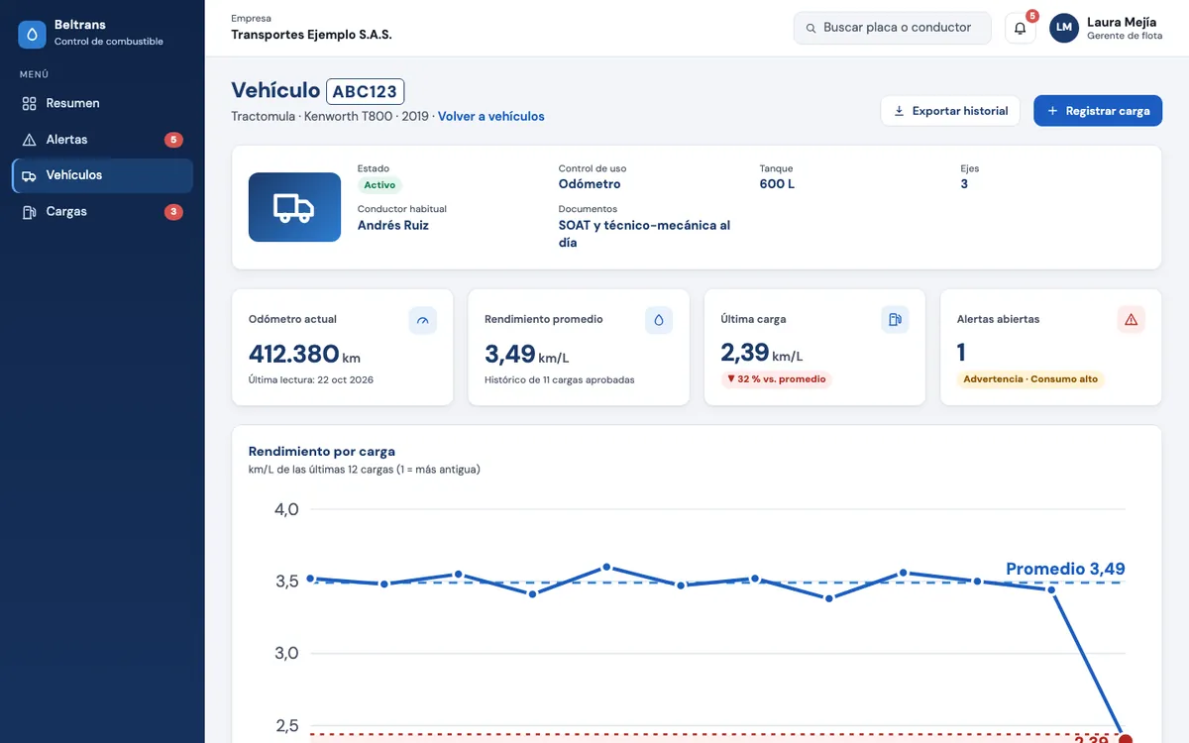This screenshot has width=1189, height=743.
Task: Click the Resumen grid icon
Action: point(30,103)
